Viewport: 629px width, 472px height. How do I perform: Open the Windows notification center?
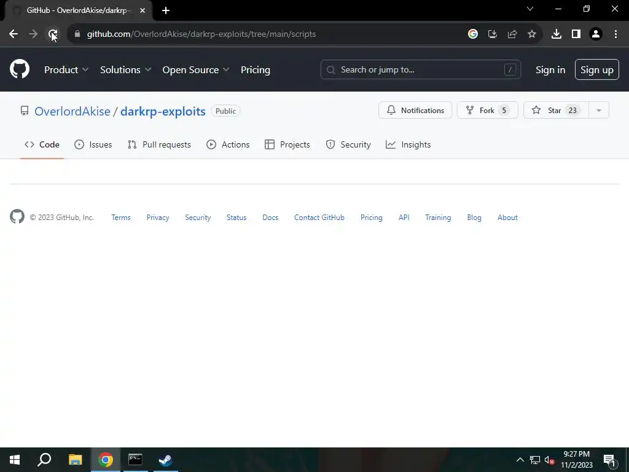pos(609,460)
